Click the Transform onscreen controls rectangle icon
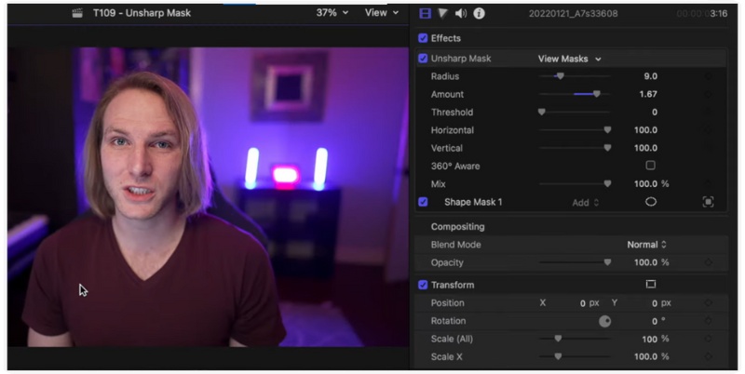This screenshot has height=374, width=745. (x=651, y=285)
